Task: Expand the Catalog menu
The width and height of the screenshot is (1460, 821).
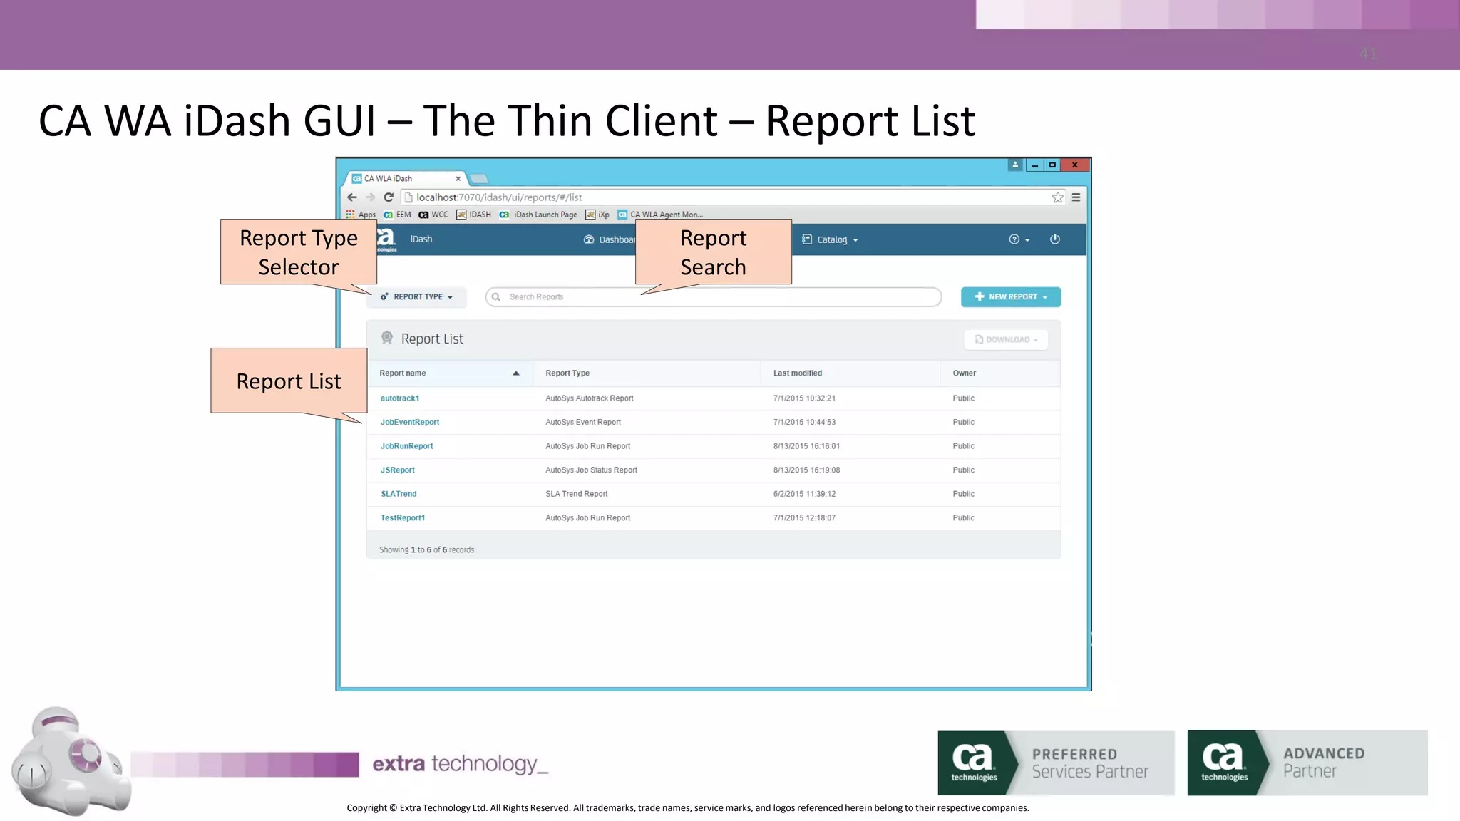Action: coord(831,239)
